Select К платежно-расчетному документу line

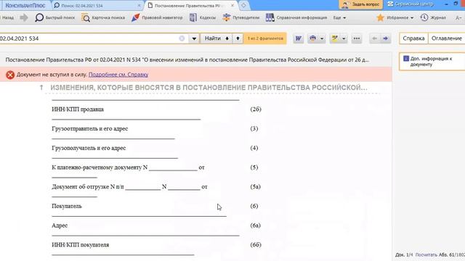click(128, 167)
